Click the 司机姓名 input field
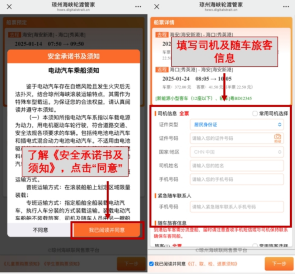Screen dimensions: 295x274 pyautogui.click(x=237, y=166)
